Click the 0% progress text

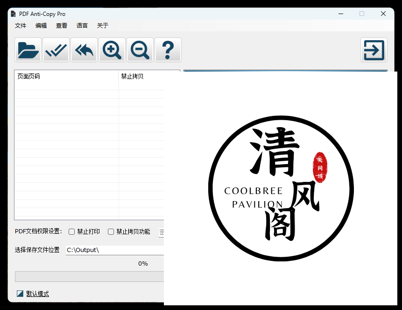coord(143,264)
